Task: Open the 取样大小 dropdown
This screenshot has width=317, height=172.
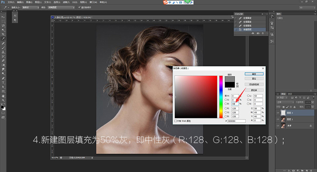Action: [x=30, y=7]
